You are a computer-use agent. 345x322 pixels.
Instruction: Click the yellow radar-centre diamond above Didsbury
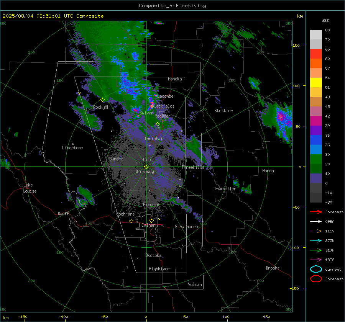point(146,167)
